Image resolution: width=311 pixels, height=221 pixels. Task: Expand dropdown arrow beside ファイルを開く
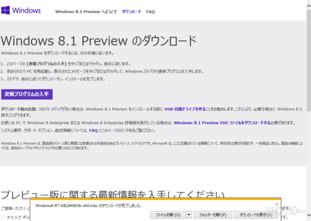click(189, 215)
